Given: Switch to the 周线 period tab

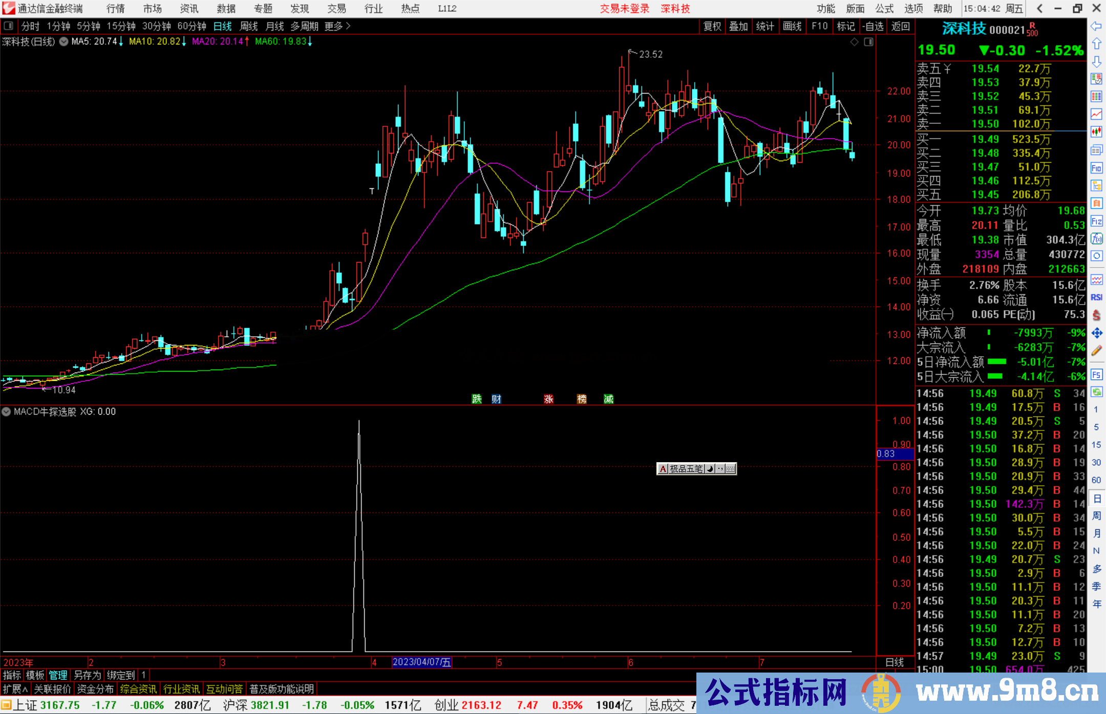Looking at the screenshot, I should click(x=249, y=26).
